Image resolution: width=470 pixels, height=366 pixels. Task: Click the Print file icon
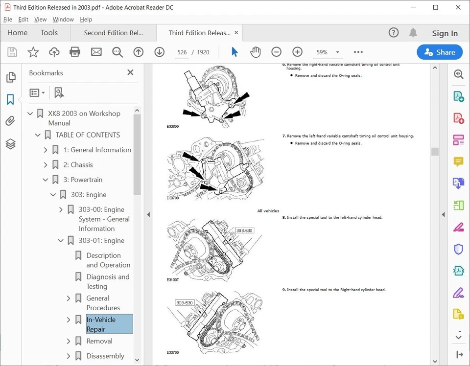pyautogui.click(x=75, y=52)
